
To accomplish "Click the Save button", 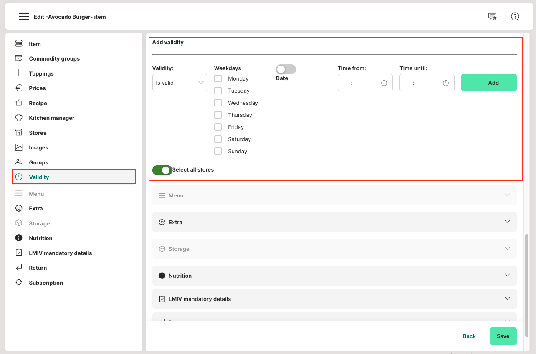I will click(x=503, y=336).
